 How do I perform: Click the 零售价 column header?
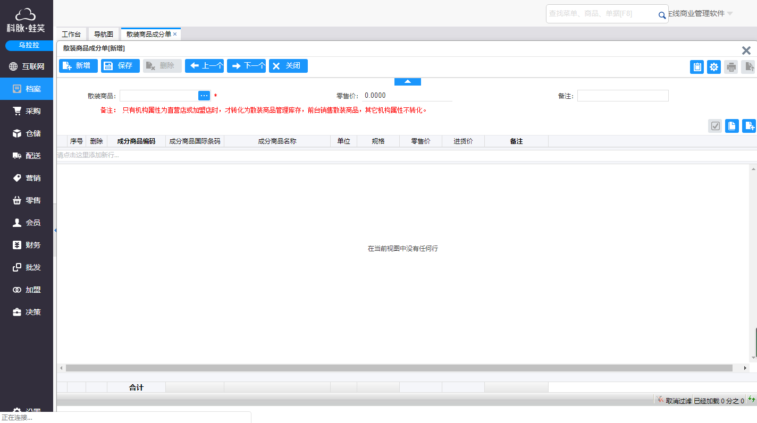(x=420, y=141)
